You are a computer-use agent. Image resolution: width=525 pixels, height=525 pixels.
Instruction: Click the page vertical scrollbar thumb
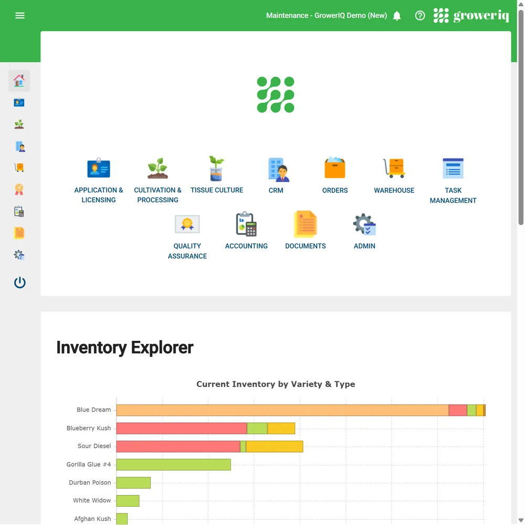pyautogui.click(x=521, y=117)
